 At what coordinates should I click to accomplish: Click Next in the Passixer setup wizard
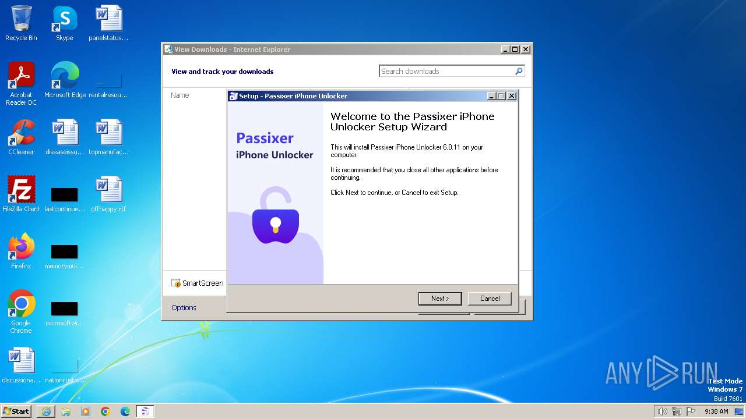click(x=440, y=299)
